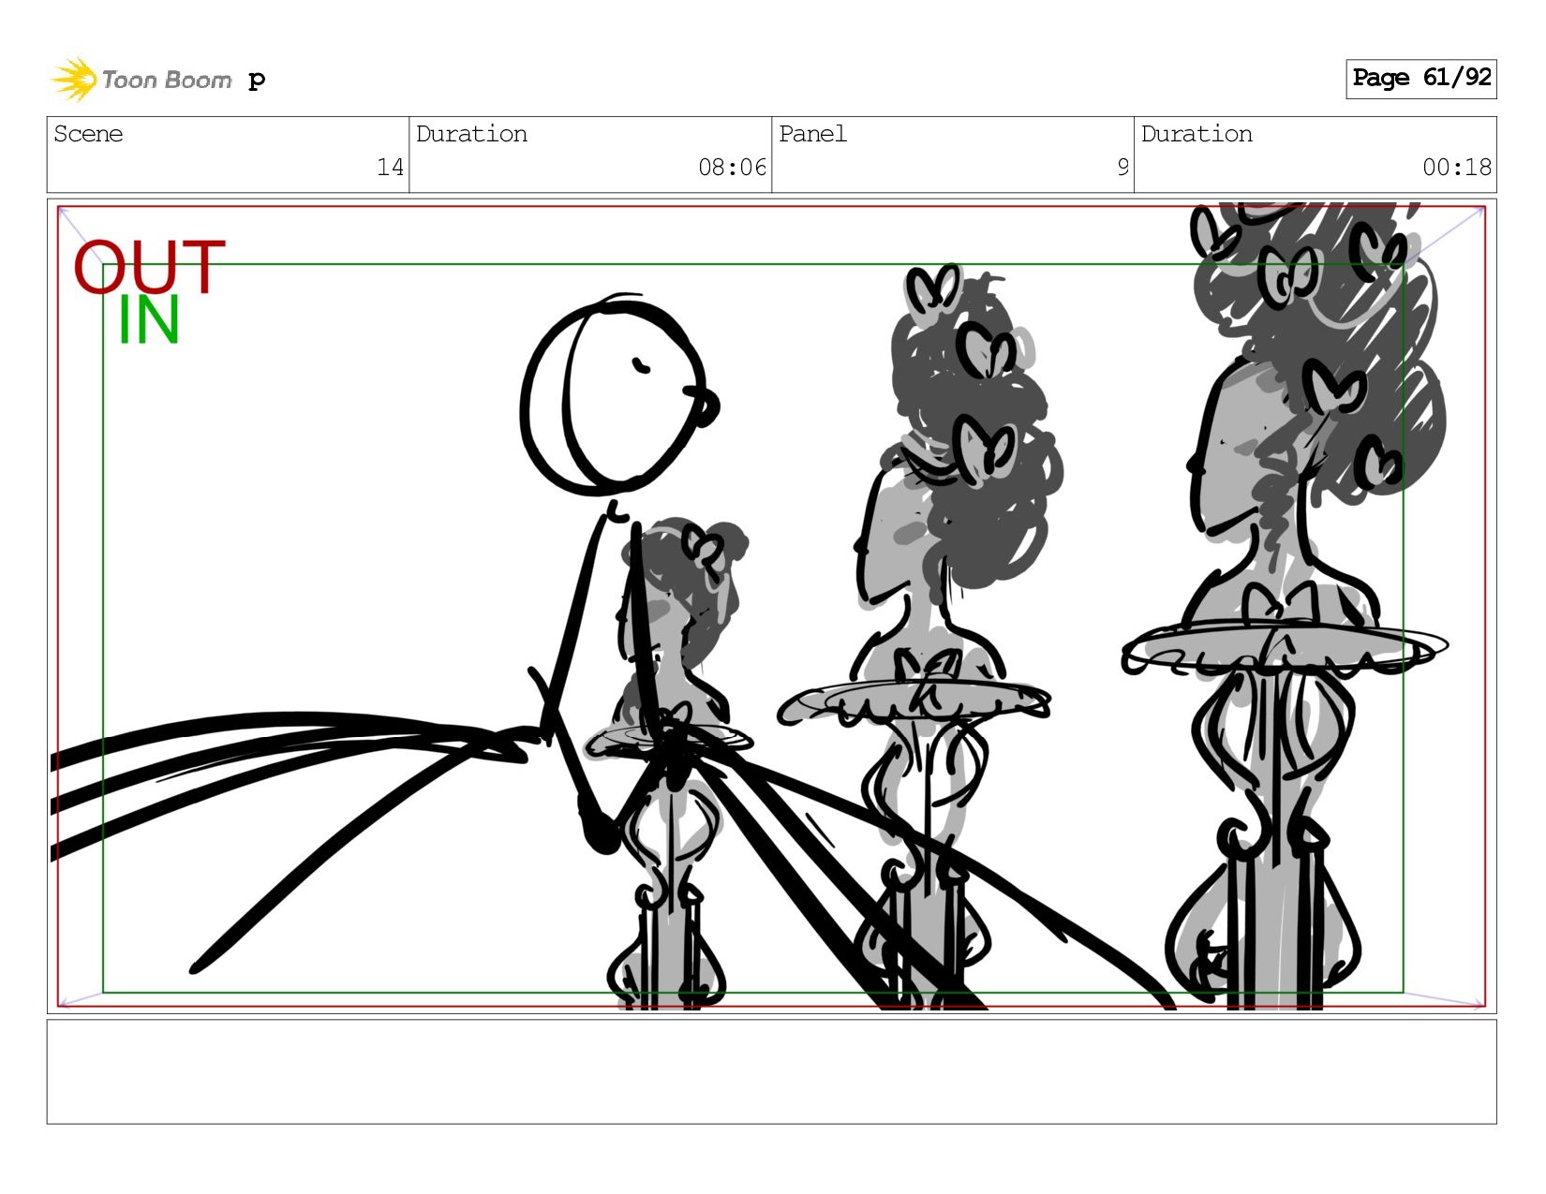Image resolution: width=1546 pixels, height=1194 pixels.
Task: Click the panel duration value '00:18'
Action: [x=1456, y=168]
